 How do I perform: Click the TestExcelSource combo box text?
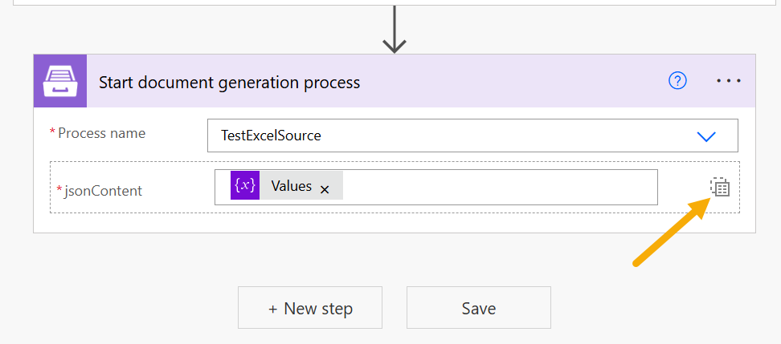click(272, 136)
